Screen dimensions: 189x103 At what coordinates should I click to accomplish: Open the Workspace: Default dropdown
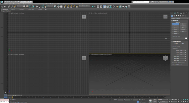coord(25,2)
